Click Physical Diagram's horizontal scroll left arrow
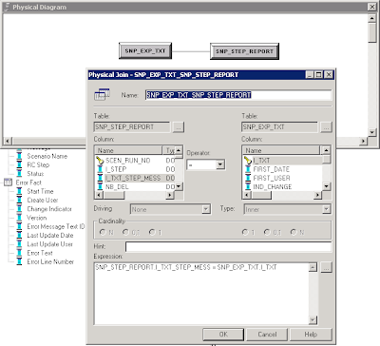 [8, 141]
